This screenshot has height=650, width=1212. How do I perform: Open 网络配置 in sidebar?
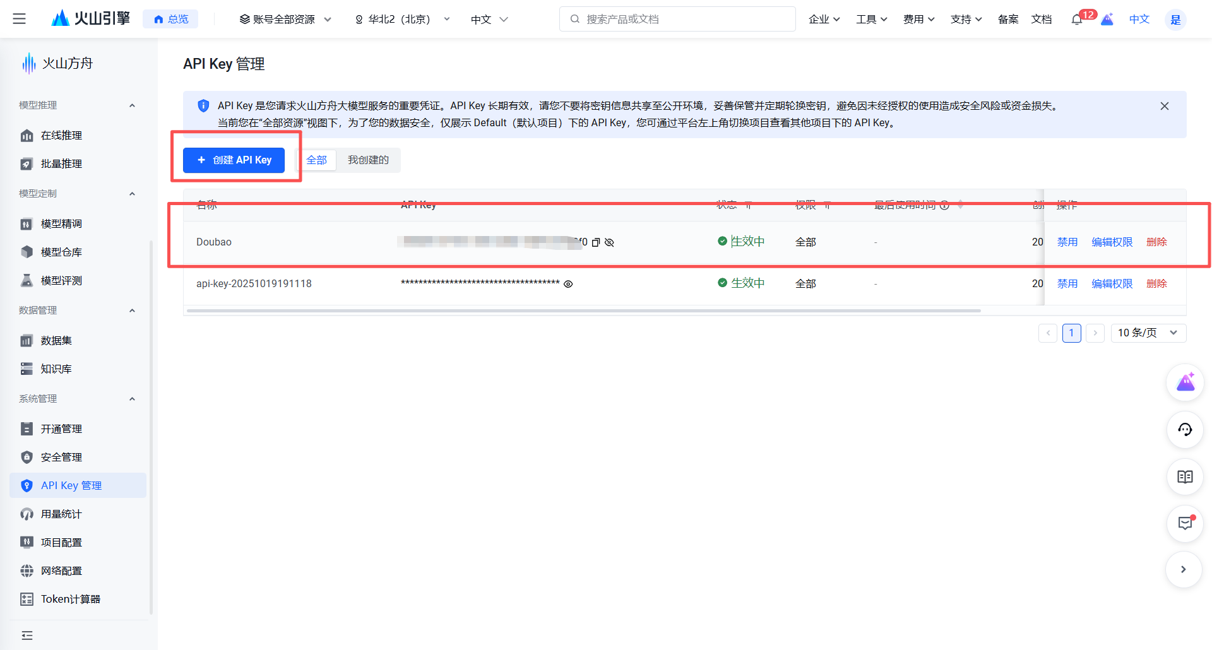78,571
